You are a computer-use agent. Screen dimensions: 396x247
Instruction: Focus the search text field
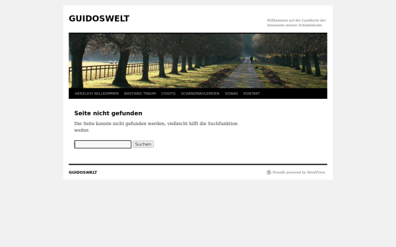pos(103,144)
